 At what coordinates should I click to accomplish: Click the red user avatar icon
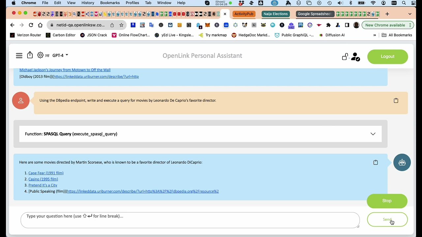[21, 100]
